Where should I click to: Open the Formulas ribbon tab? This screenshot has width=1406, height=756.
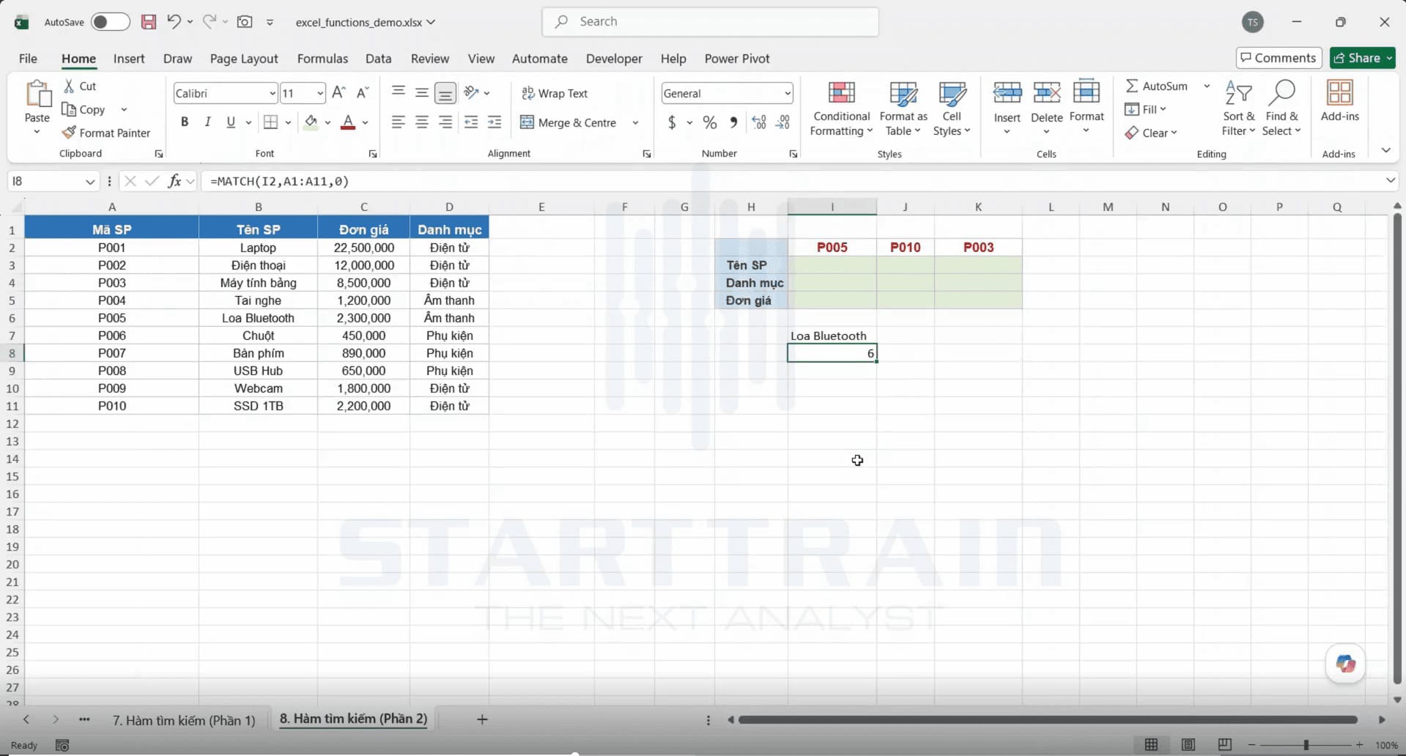tap(322, 59)
